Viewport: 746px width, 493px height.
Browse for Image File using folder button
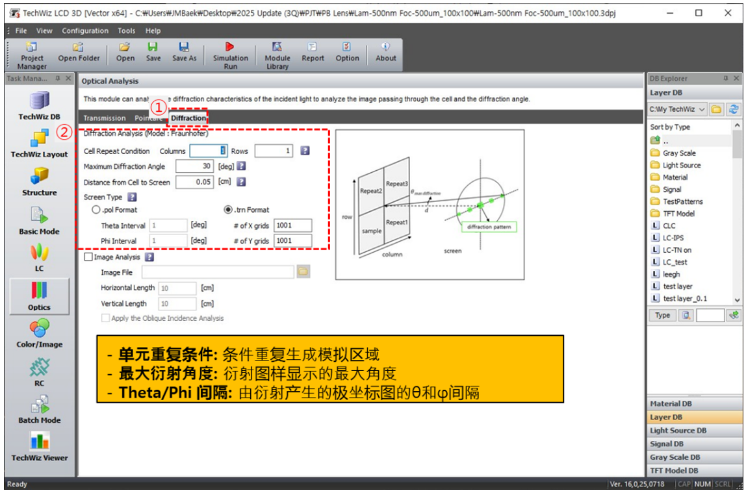tap(303, 272)
